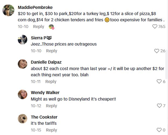Visit the Danielle Dalpaz username link

(46, 62)
